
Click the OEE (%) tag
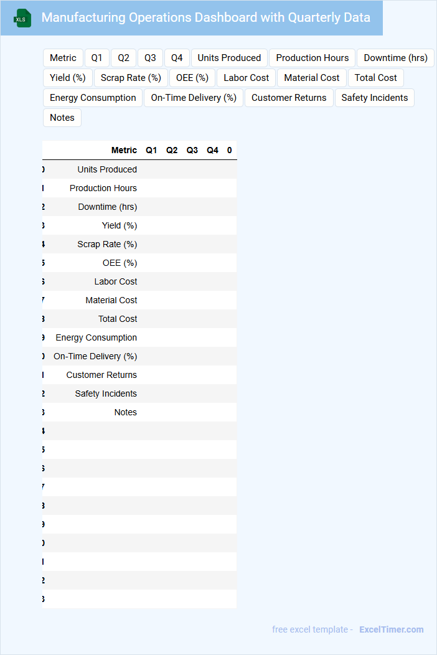coord(192,78)
